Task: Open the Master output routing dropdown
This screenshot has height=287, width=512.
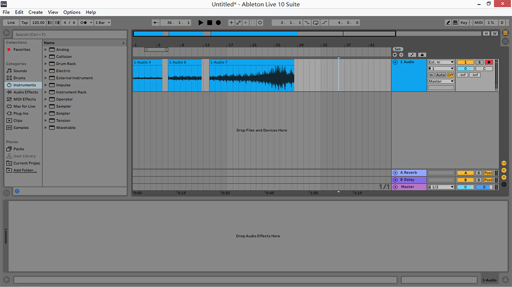Action: click(x=441, y=81)
